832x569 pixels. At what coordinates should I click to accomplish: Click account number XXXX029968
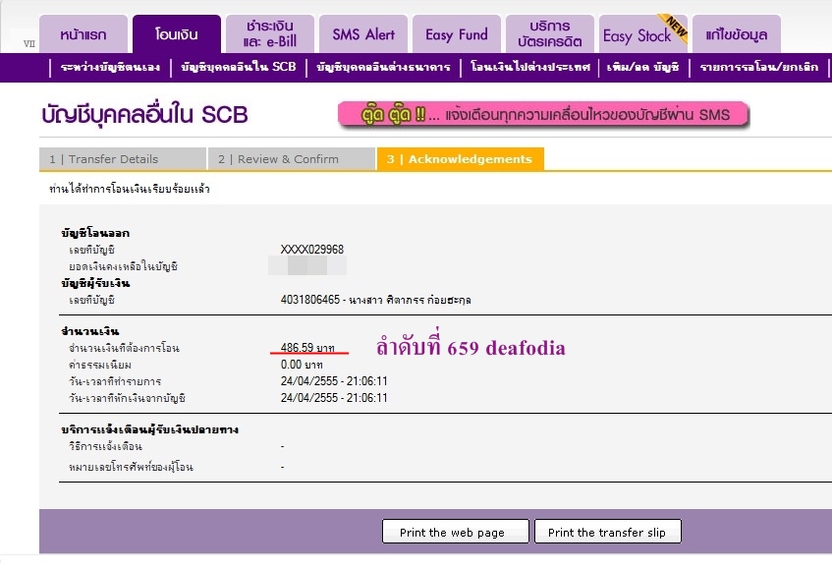pos(312,250)
